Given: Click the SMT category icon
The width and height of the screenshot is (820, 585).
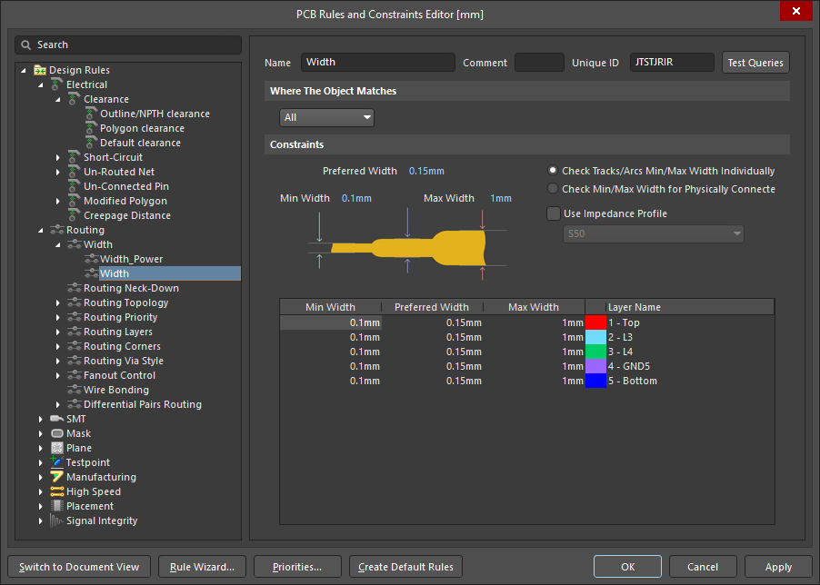Looking at the screenshot, I should tap(57, 419).
